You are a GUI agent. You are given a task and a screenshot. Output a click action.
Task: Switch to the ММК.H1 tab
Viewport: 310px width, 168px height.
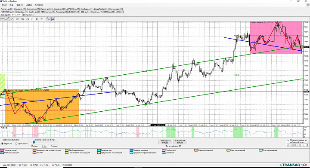pyautogui.click(x=119, y=12)
